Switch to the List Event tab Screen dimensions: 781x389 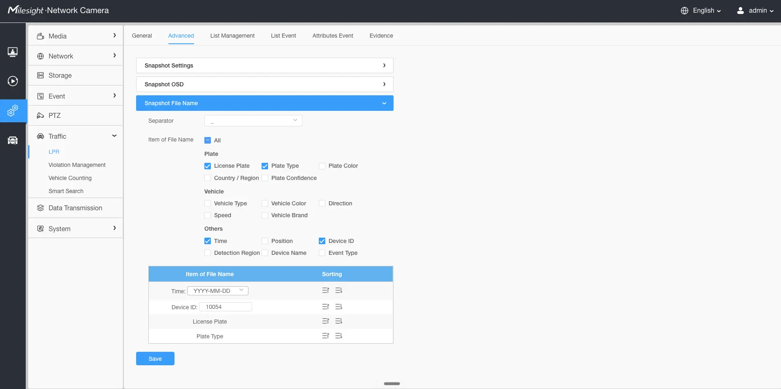click(283, 36)
